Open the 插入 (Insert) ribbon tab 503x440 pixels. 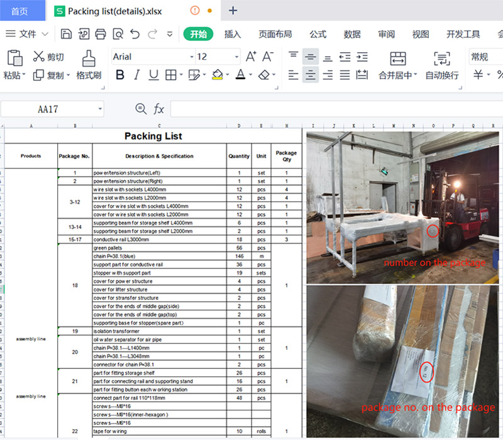[x=233, y=34]
